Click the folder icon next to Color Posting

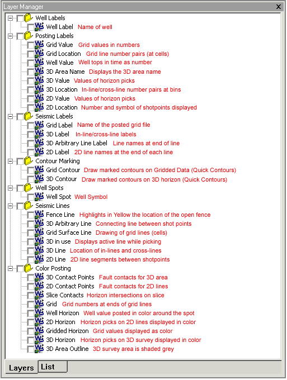pos(29,268)
